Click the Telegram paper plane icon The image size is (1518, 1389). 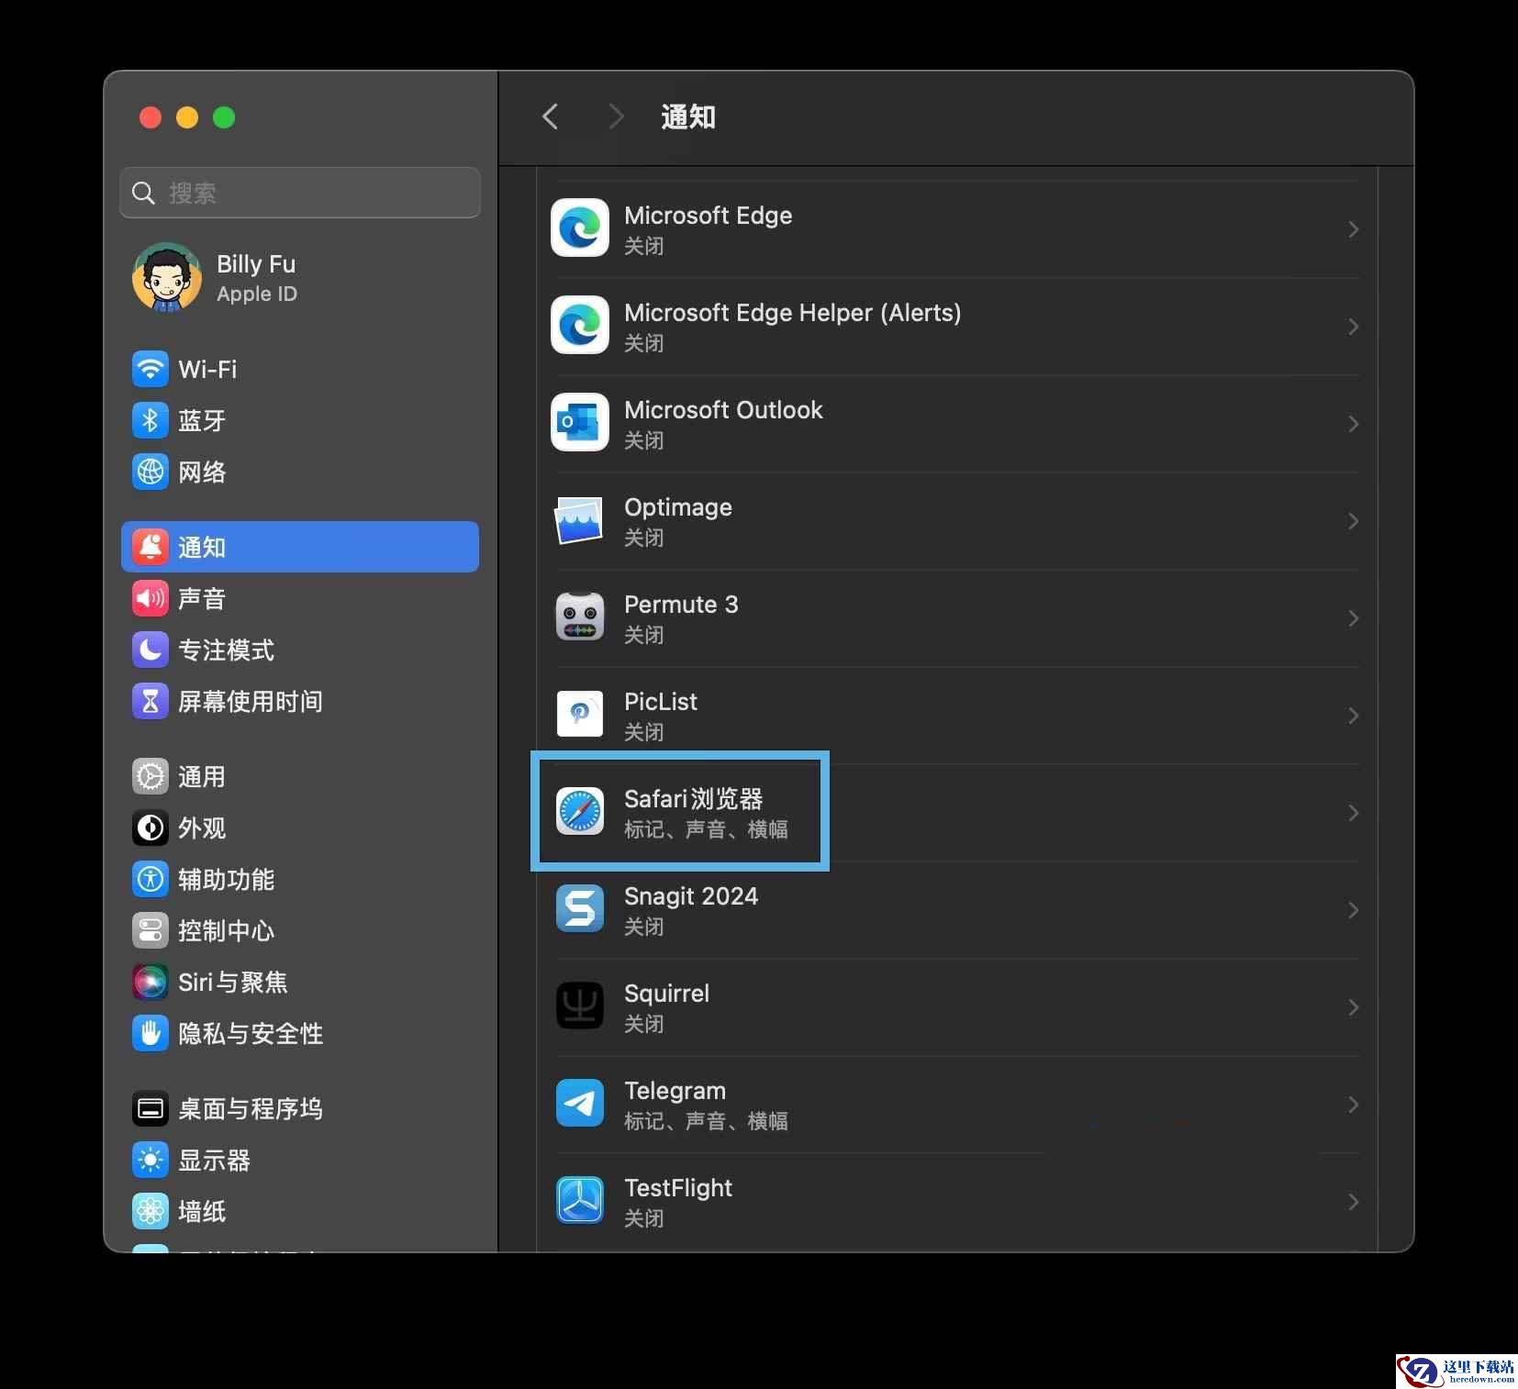(x=580, y=1104)
